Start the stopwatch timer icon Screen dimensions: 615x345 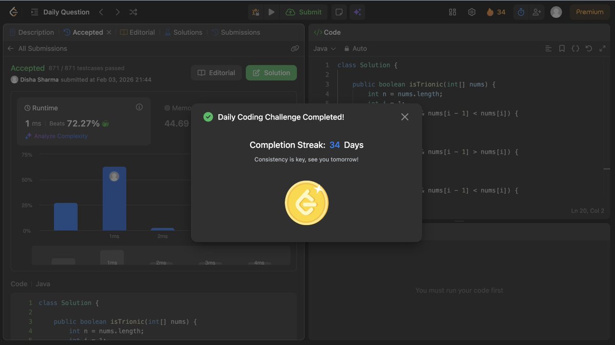pyautogui.click(x=521, y=12)
